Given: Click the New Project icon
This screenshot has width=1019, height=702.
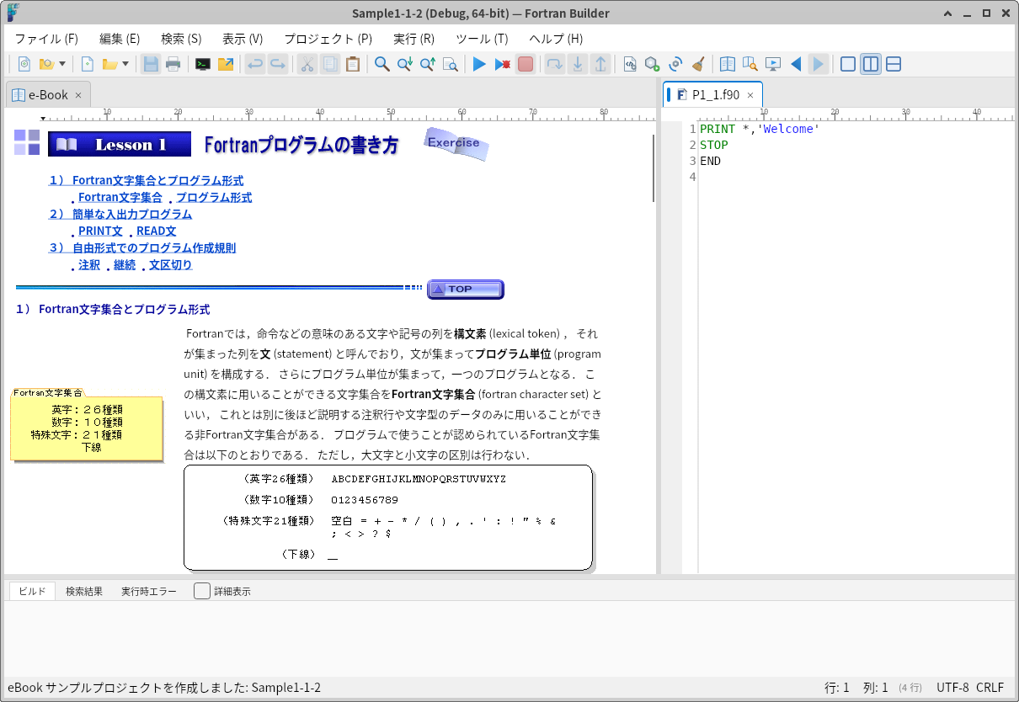Looking at the screenshot, I should [x=24, y=64].
